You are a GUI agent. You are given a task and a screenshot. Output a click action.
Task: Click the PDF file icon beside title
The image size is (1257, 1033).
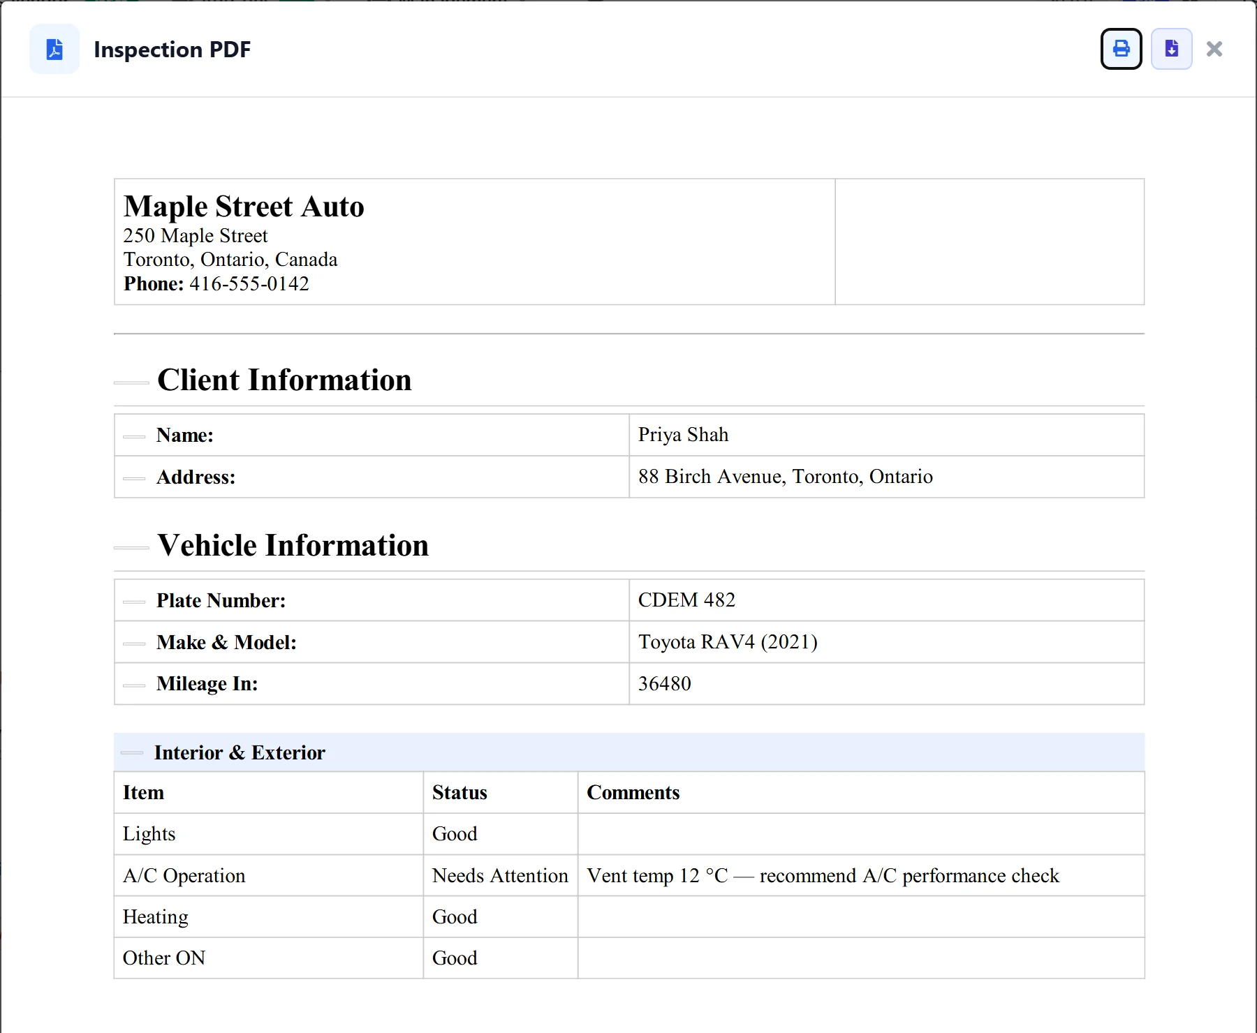[x=54, y=49]
